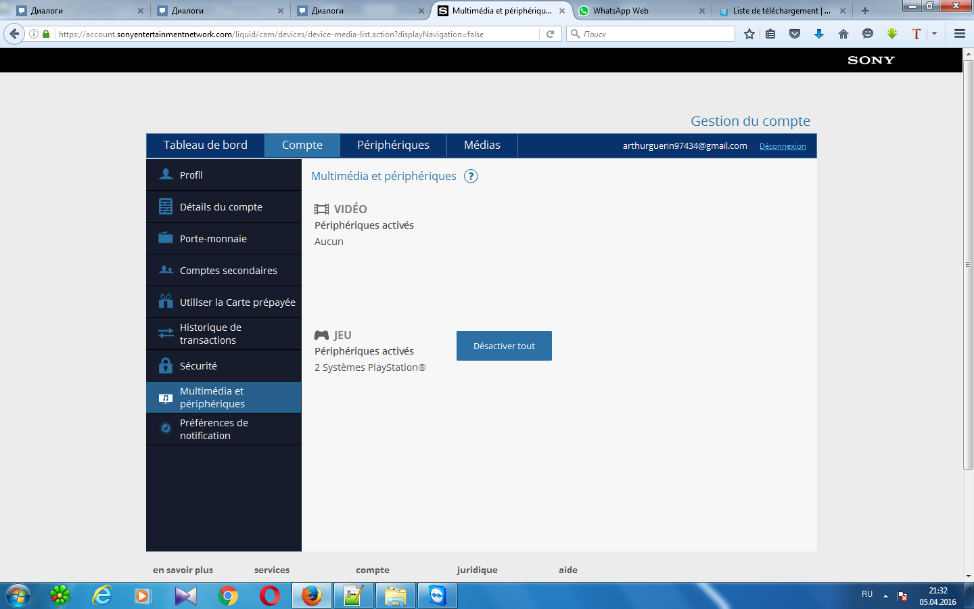Click the red T extension icon
This screenshot has width=974, height=609.
click(x=917, y=34)
